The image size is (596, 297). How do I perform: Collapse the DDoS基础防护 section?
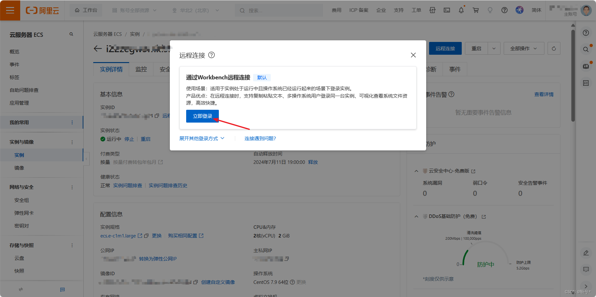click(416, 216)
